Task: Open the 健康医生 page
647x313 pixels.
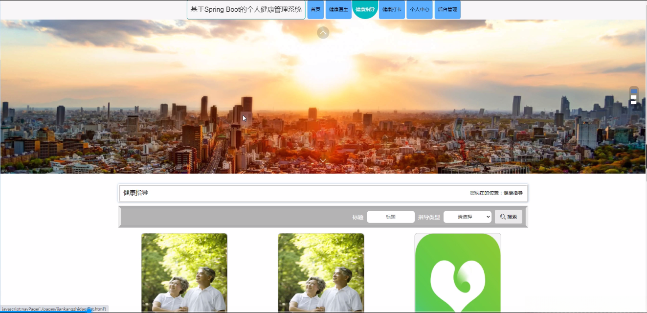Action: click(x=339, y=9)
